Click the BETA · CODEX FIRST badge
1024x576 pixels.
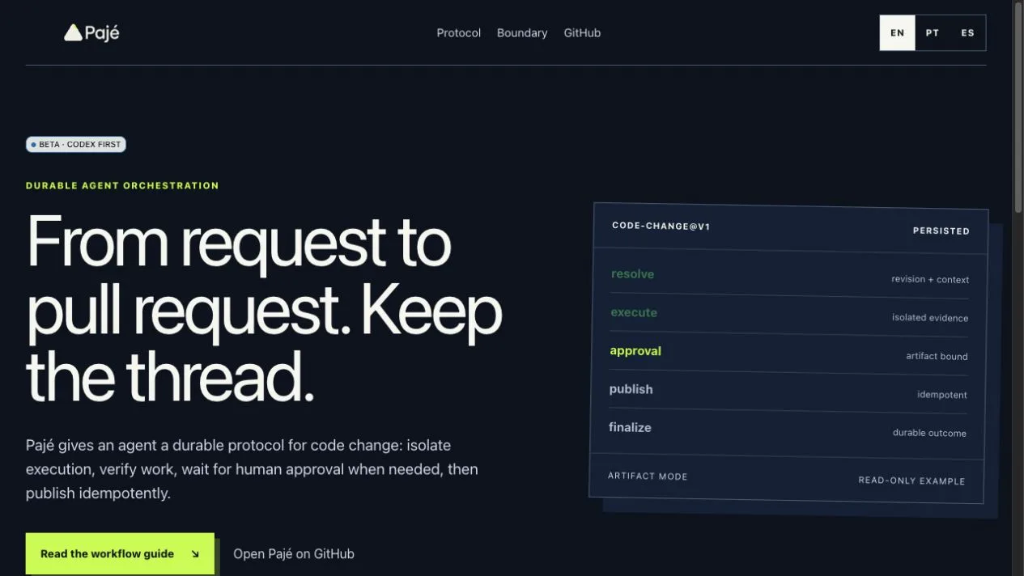[x=76, y=145]
